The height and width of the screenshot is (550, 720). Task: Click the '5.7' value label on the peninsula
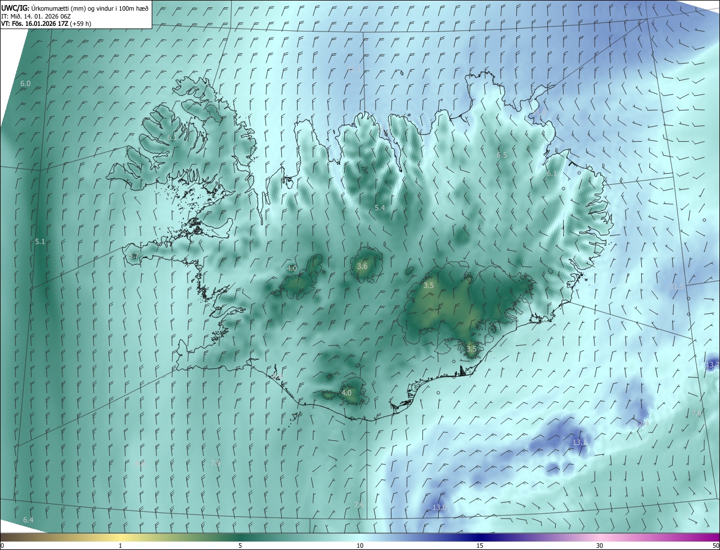click(x=133, y=256)
